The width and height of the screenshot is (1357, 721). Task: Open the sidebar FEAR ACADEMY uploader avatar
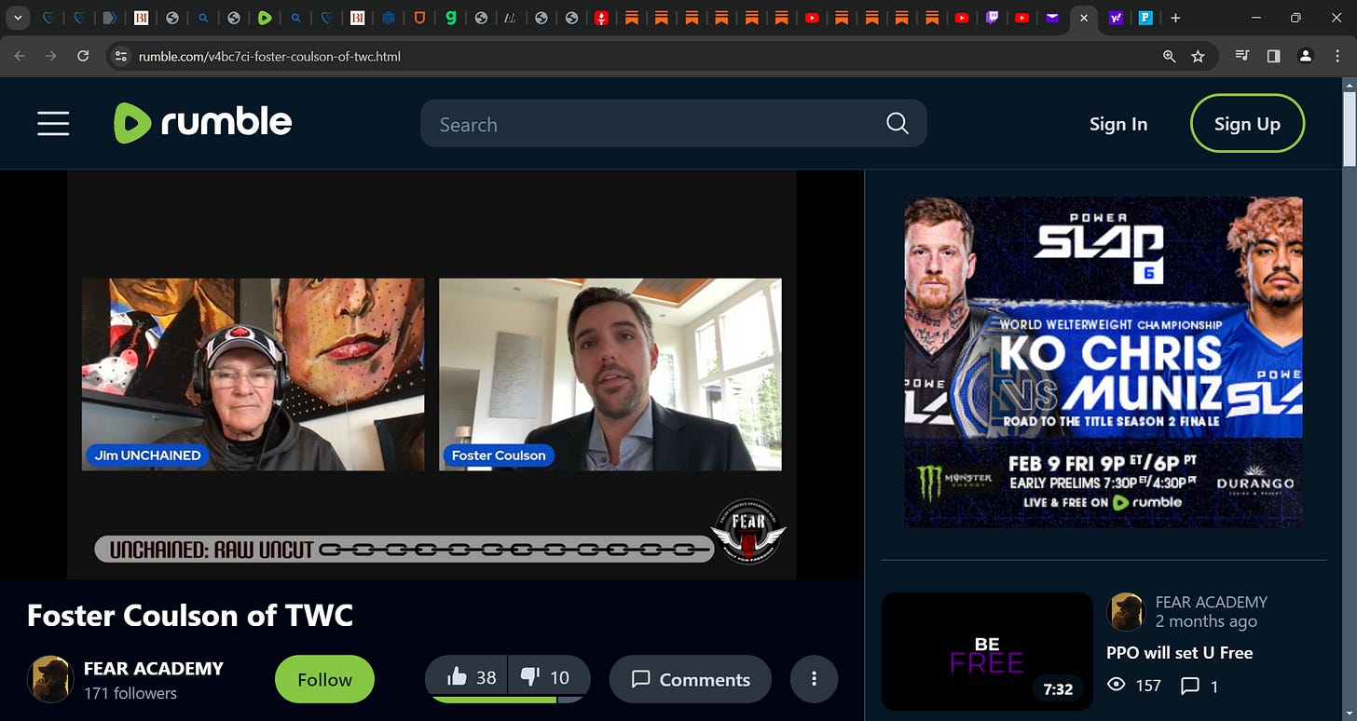tap(1125, 612)
